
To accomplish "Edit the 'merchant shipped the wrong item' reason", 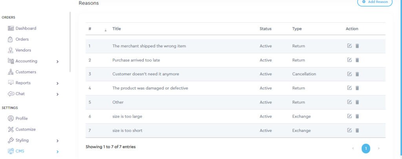I will [x=349, y=46].
